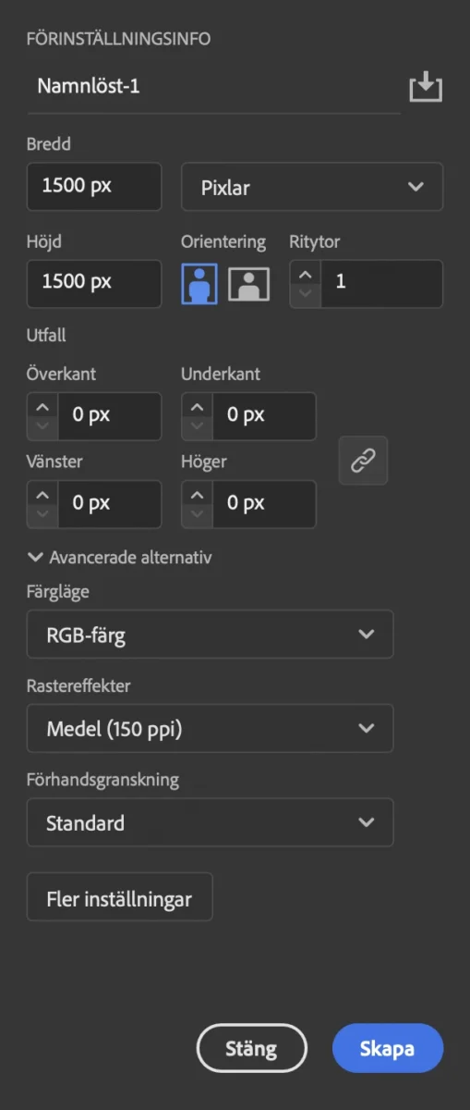Select portrait orientation icon
The image size is (470, 1110).
coord(199,283)
